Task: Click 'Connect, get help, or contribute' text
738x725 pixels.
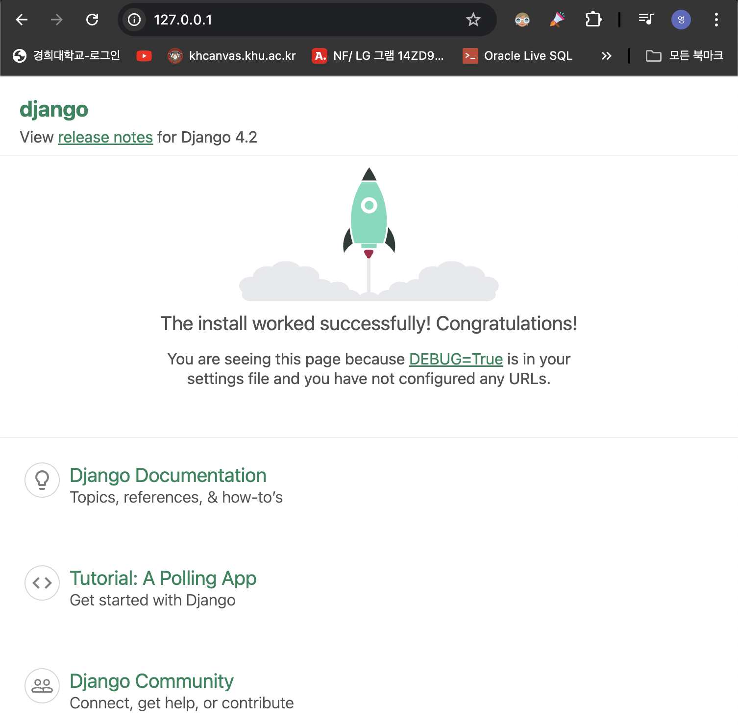Action: [x=182, y=703]
